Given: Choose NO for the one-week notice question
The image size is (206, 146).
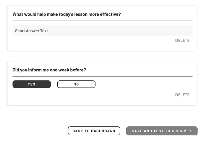Looking at the screenshot, I should tap(76, 84).
